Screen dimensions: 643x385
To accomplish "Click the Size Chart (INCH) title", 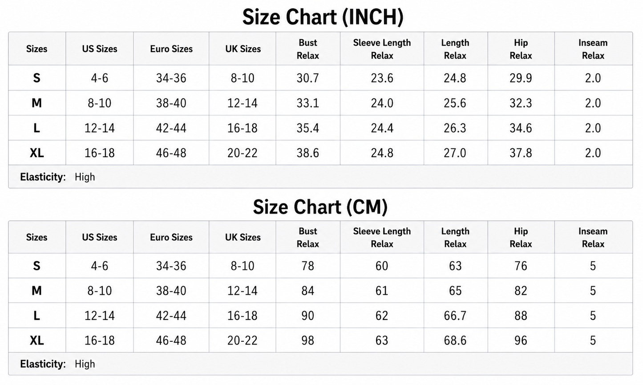I will click(x=323, y=17).
